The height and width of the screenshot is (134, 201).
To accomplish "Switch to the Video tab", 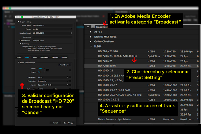I will [27, 57].
